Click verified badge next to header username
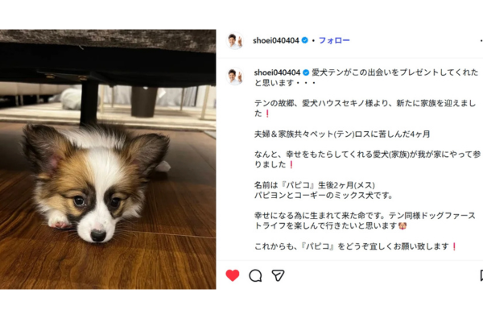 click(x=304, y=40)
